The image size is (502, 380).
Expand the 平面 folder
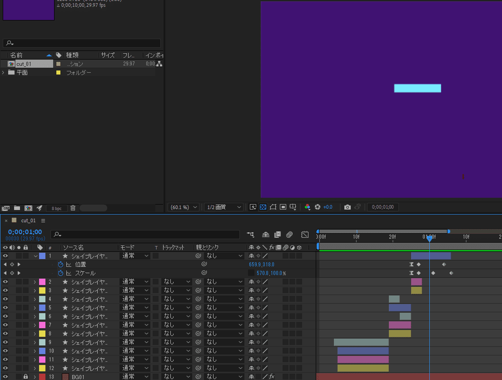[3, 72]
